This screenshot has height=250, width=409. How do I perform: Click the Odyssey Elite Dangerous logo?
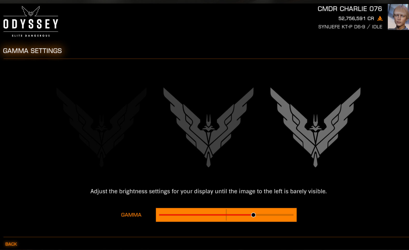[x=31, y=21]
